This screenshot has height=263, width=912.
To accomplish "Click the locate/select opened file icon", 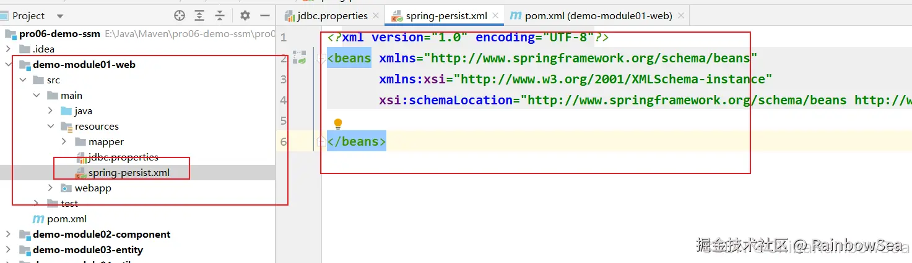I will tap(180, 15).
